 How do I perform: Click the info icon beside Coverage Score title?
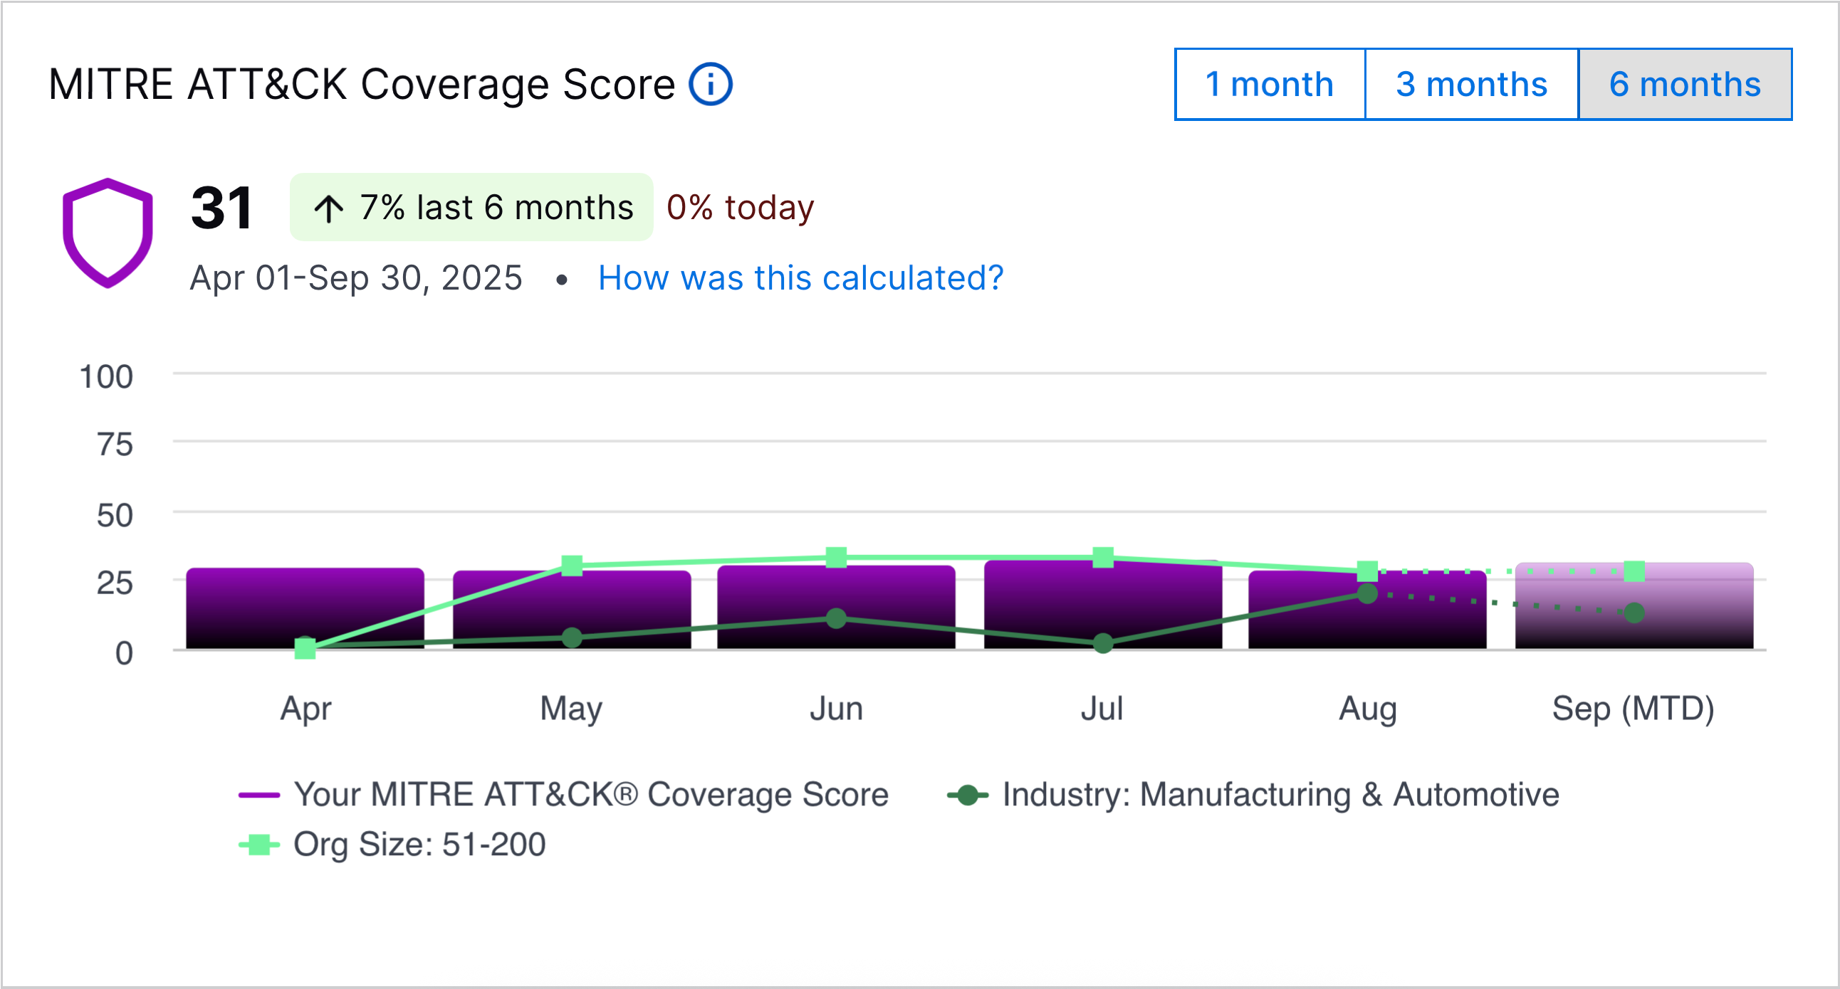click(710, 84)
